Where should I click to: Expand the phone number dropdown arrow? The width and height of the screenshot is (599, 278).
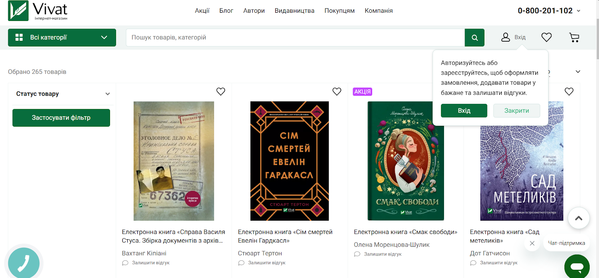(578, 11)
